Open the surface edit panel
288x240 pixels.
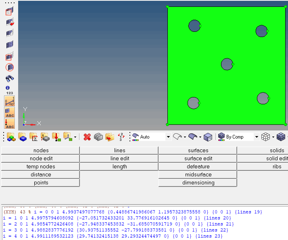pyautogui.click(x=198, y=158)
